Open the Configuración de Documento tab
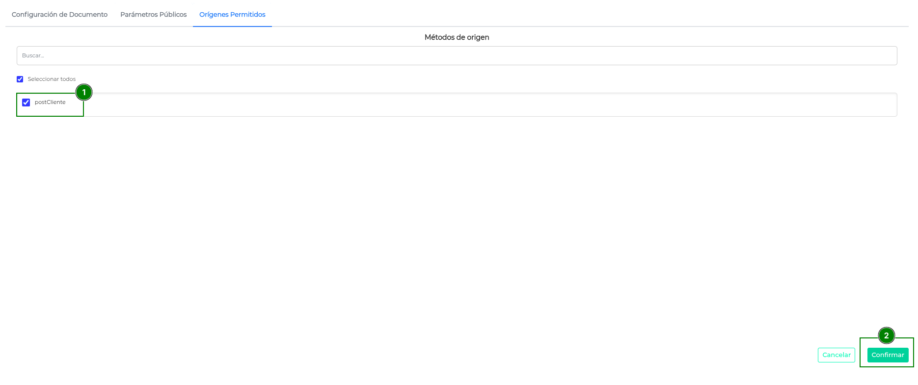Screen dimensions: 918x385 (59, 15)
